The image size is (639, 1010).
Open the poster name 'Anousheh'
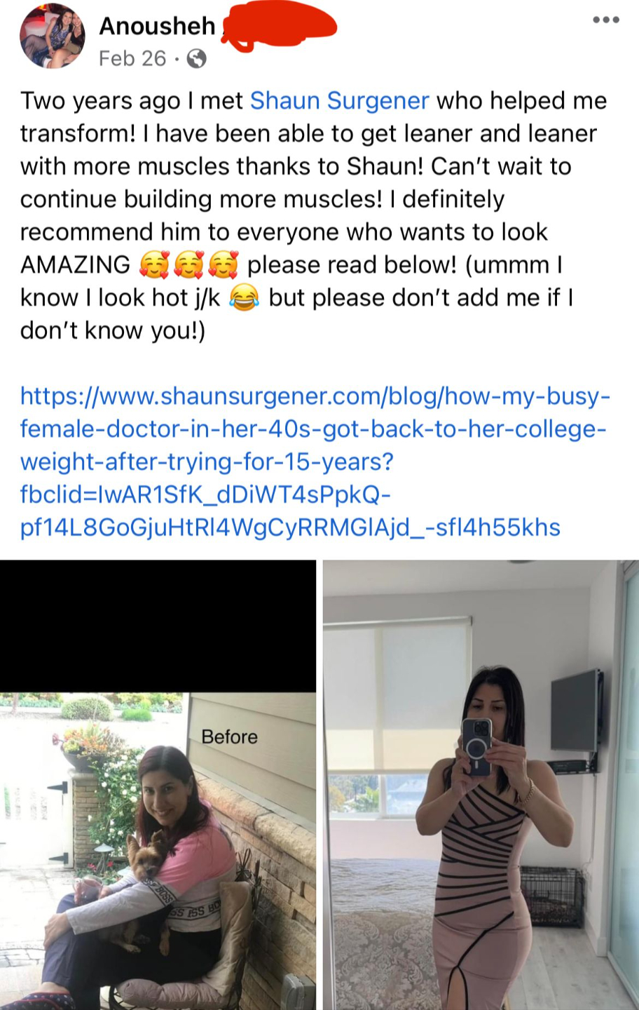tap(158, 26)
